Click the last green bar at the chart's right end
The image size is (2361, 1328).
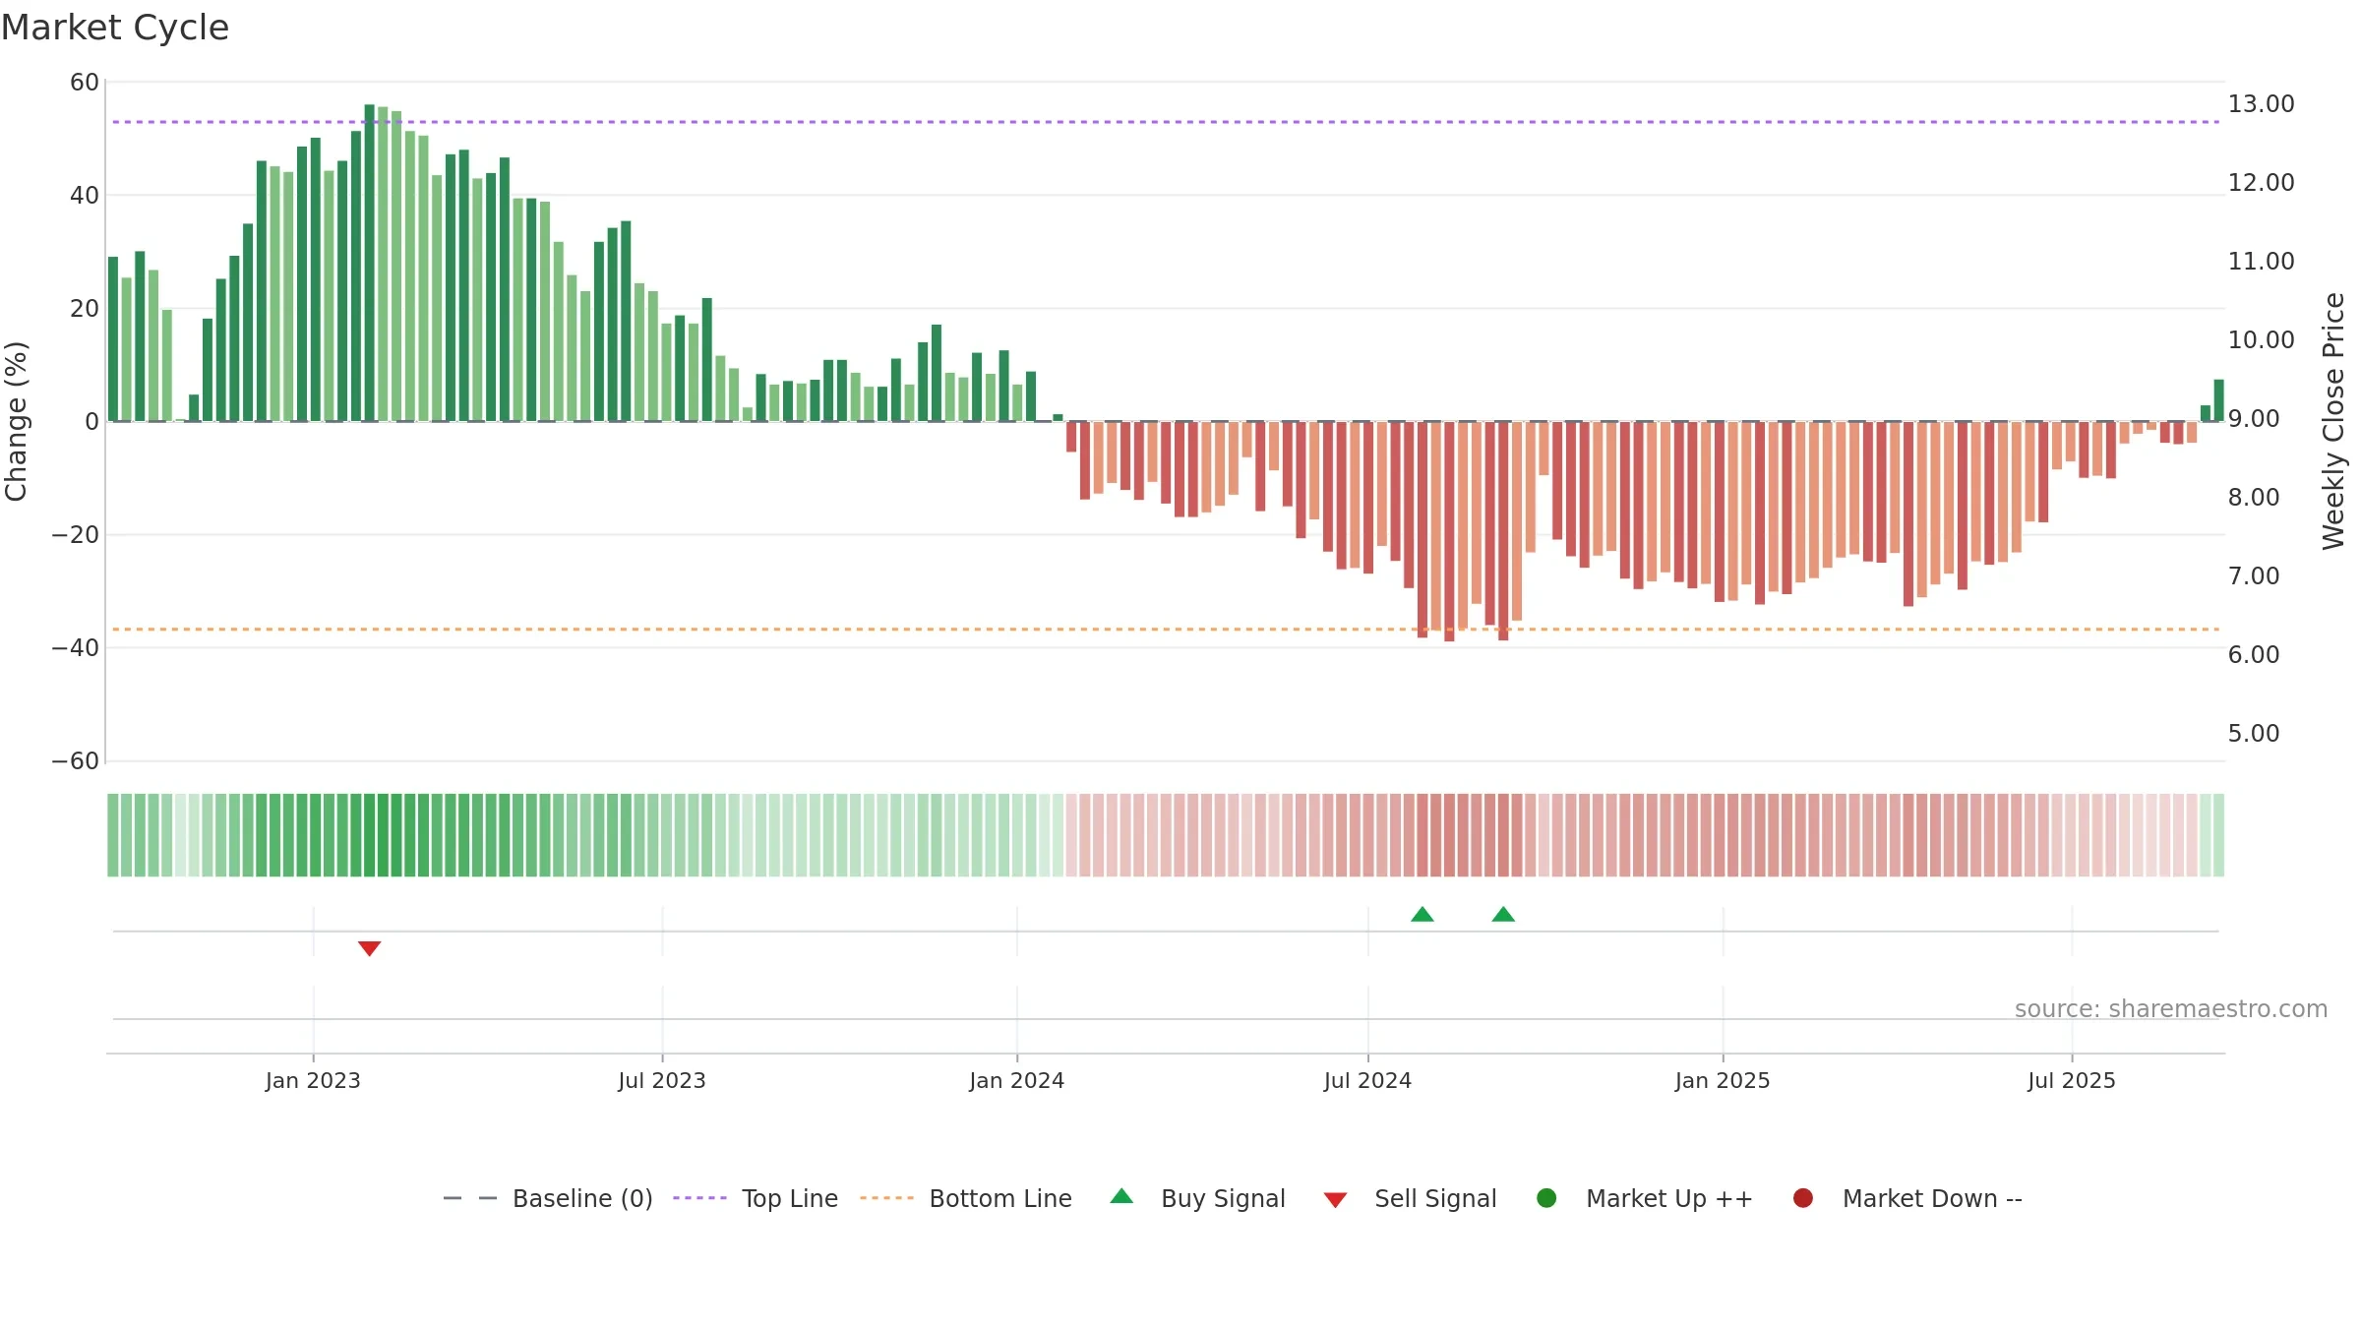pos(2218,400)
